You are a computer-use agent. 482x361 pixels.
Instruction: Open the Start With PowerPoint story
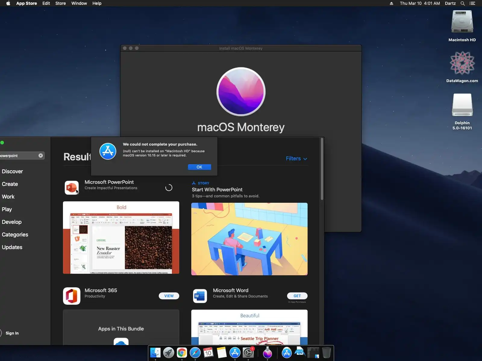pyautogui.click(x=217, y=190)
